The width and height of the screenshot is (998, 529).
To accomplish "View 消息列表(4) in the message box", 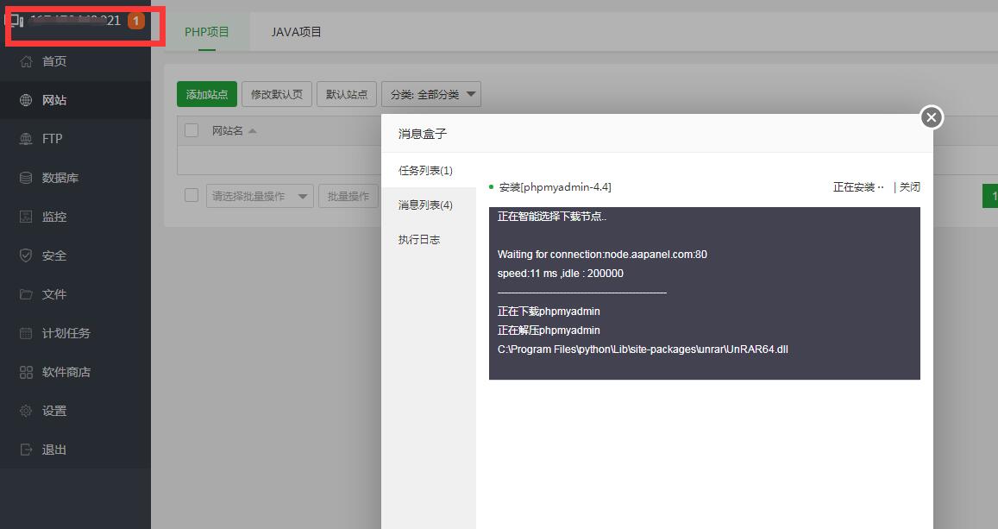I will coord(424,205).
